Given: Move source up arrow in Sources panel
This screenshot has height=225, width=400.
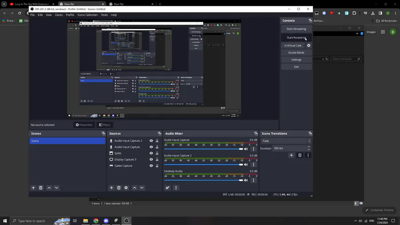Looking at the screenshot, I should click(135, 188).
